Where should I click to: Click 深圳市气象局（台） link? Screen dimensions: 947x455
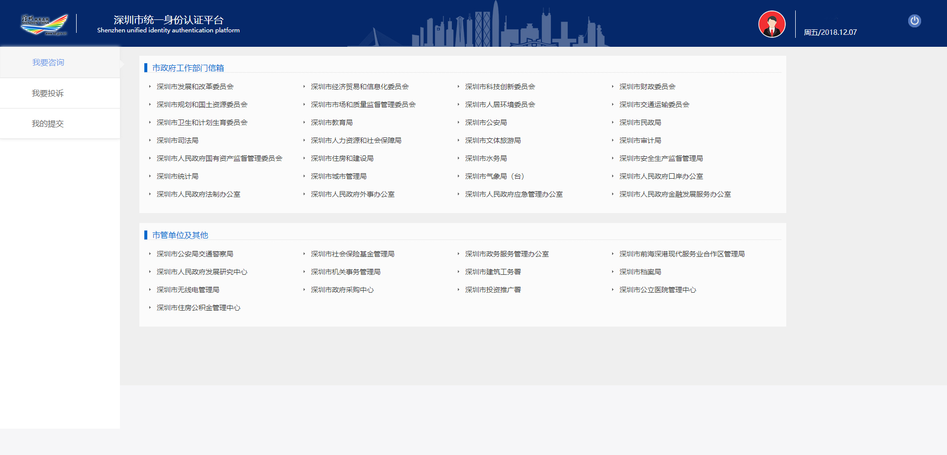494,176
